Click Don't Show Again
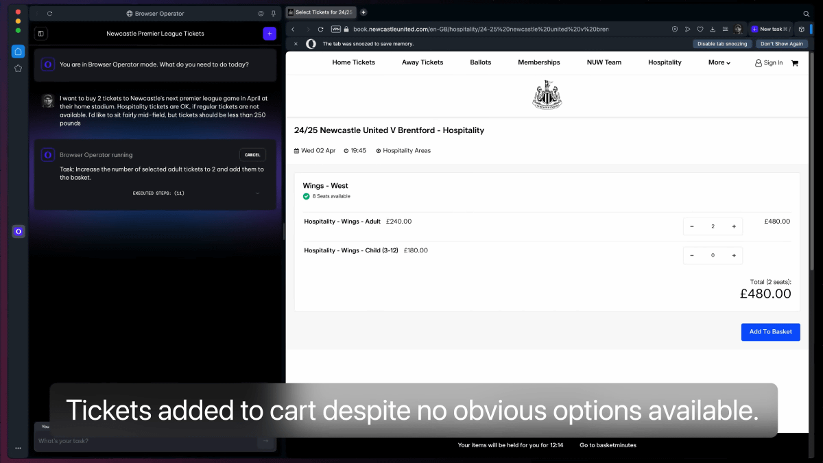823x463 pixels. 782,44
